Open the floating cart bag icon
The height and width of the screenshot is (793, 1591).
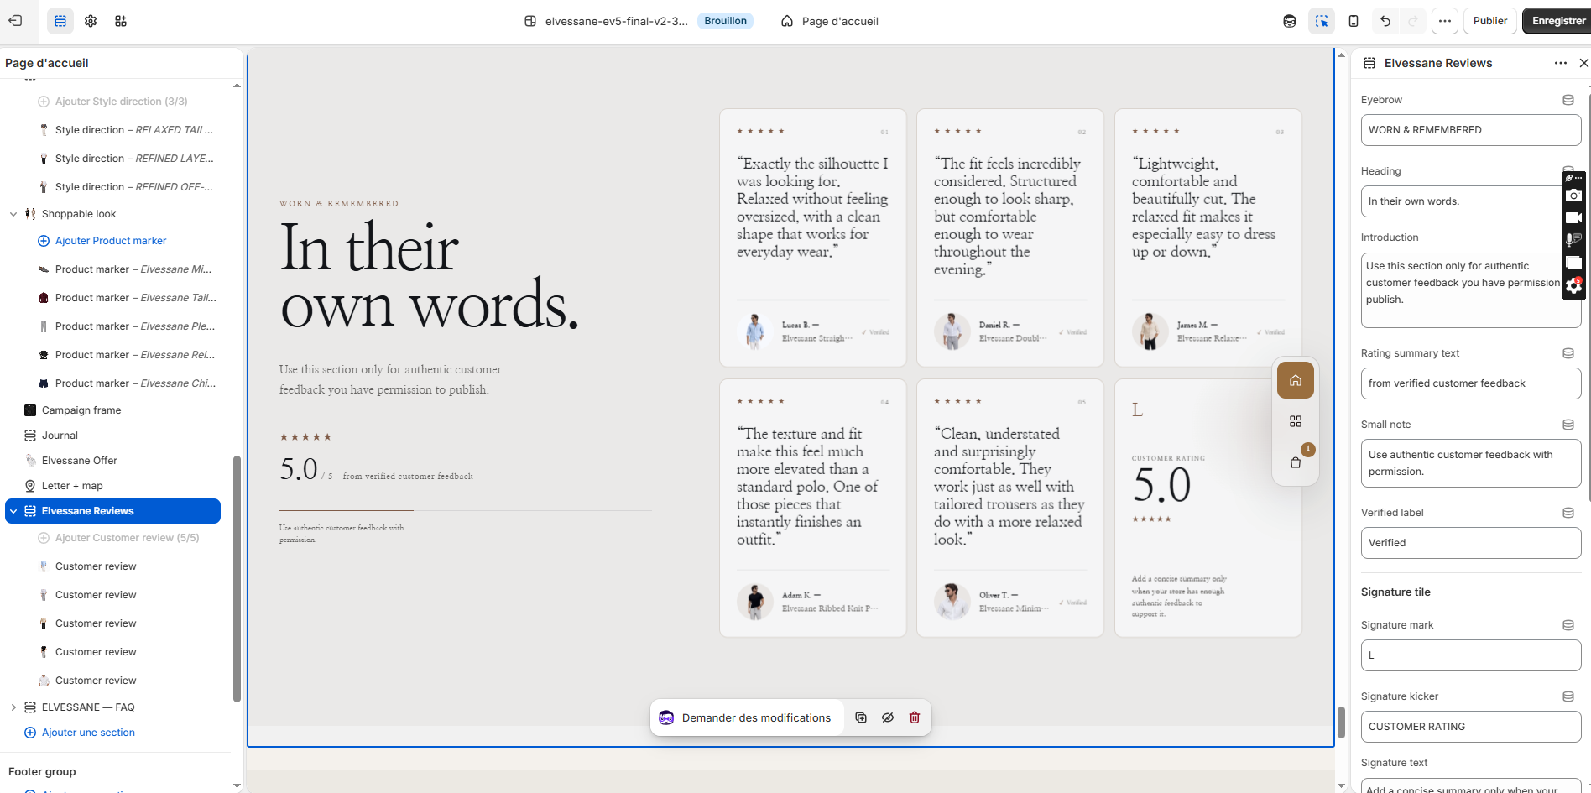click(1296, 462)
